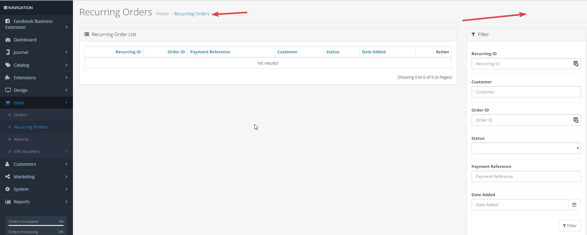Screen dimensions: 587x235
Task: Click the Customers person icon
Action: click(x=7, y=164)
